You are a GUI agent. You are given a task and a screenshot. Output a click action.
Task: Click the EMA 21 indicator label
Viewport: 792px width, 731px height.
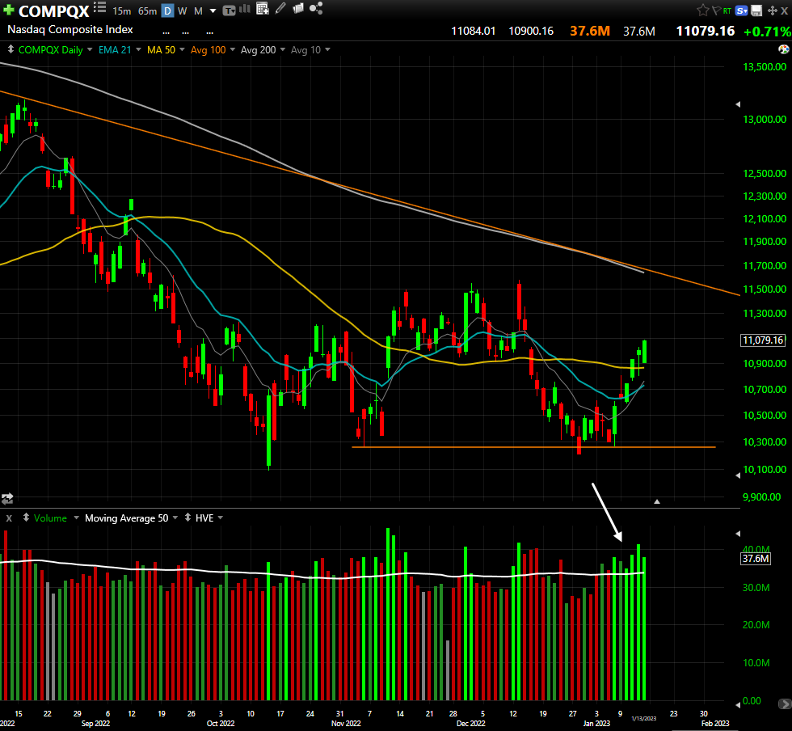point(115,49)
